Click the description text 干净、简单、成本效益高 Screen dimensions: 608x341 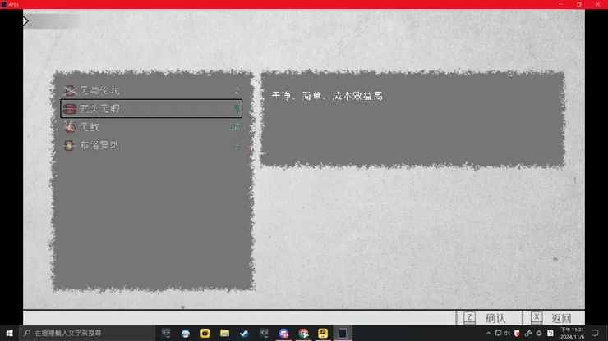coord(327,96)
